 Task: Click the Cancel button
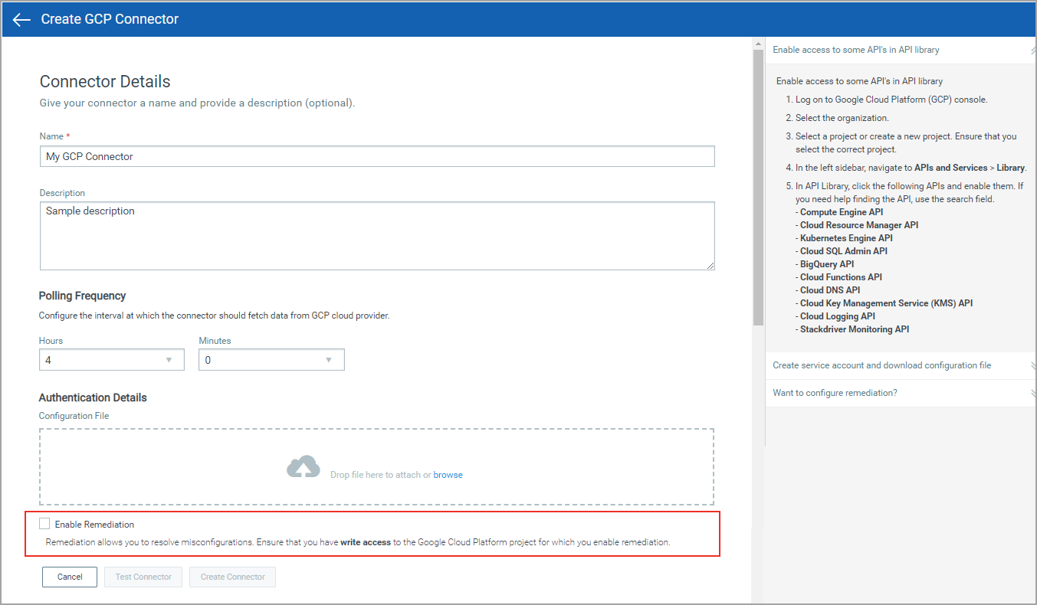tap(69, 577)
